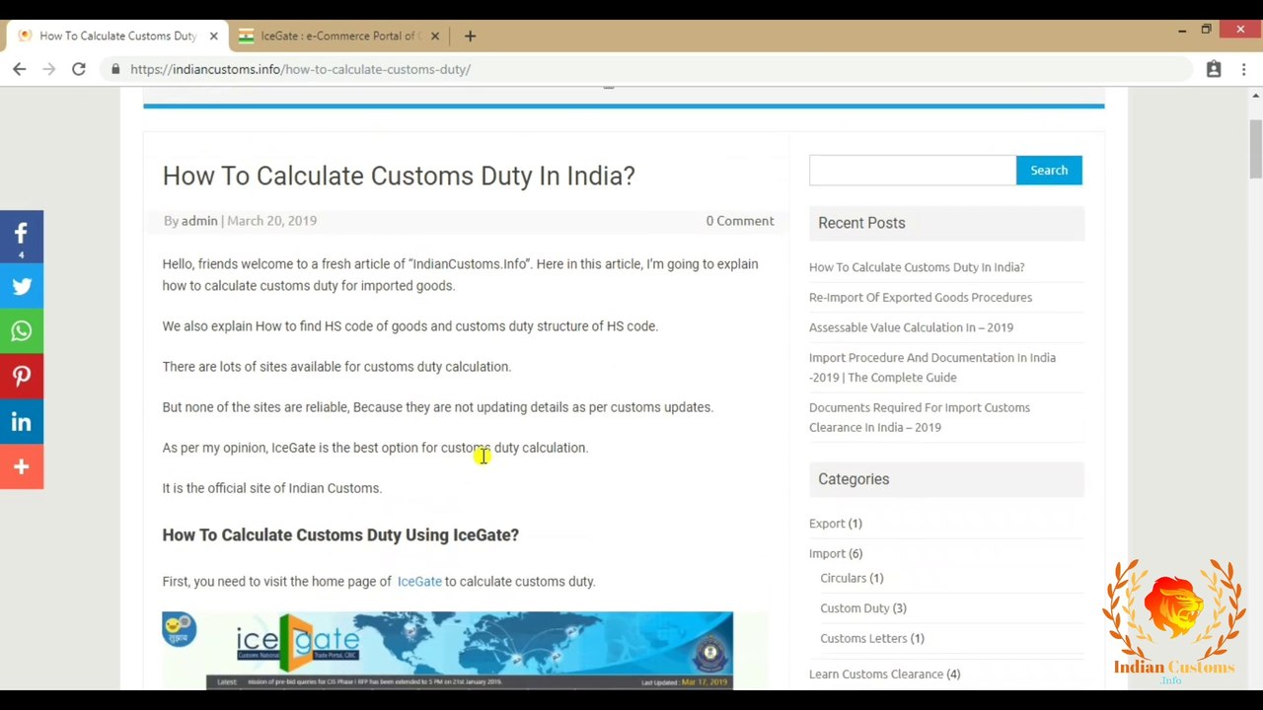The height and width of the screenshot is (710, 1263).
Task: Select the How To Calculate Customs Duty tab
Action: pyautogui.click(x=116, y=35)
